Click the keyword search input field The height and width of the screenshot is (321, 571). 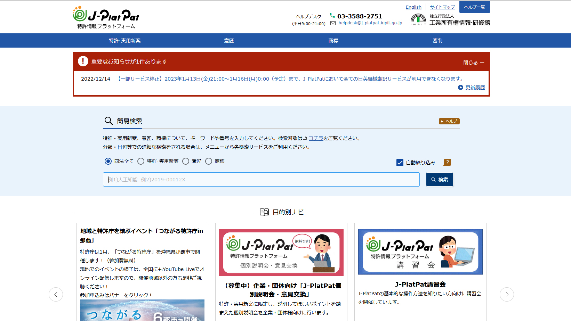point(261,180)
